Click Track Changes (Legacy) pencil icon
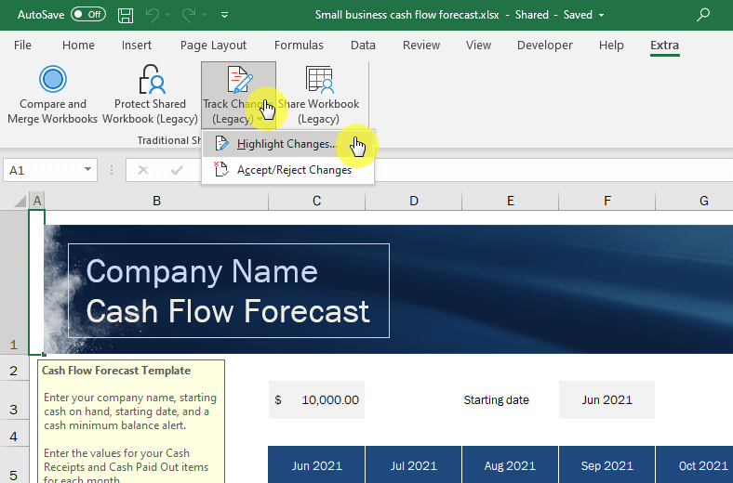The height and width of the screenshot is (483, 733). [238, 79]
